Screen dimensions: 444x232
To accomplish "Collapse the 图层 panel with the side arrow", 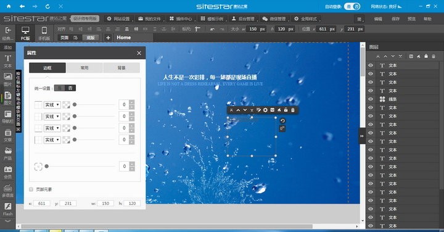I will coord(362,136).
